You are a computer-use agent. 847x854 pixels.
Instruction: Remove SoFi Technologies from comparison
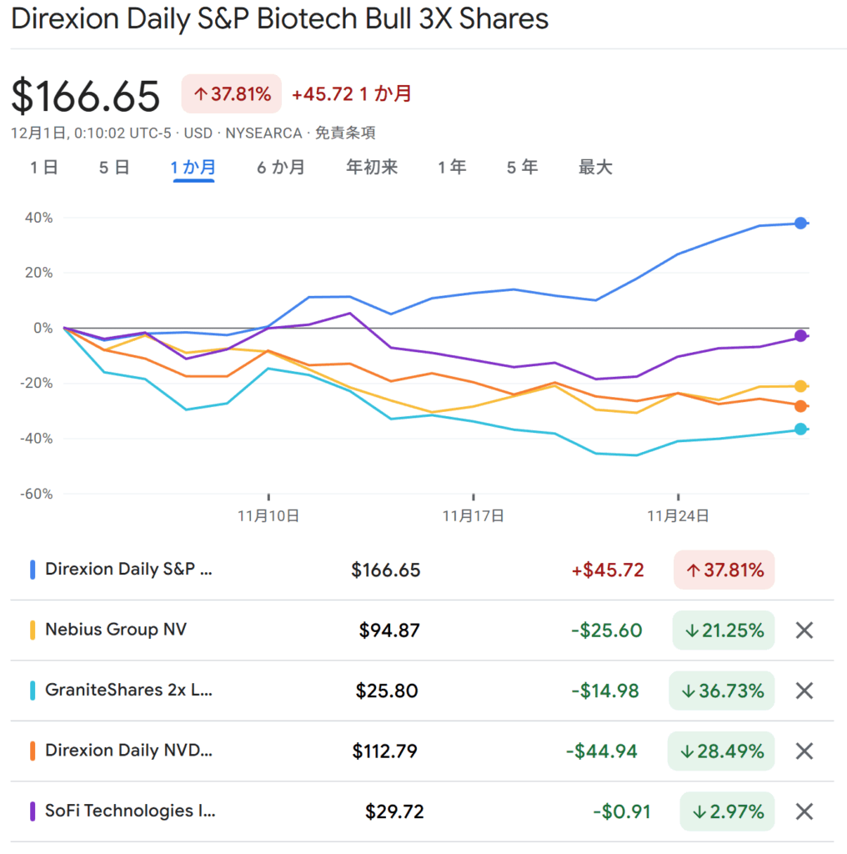(804, 811)
